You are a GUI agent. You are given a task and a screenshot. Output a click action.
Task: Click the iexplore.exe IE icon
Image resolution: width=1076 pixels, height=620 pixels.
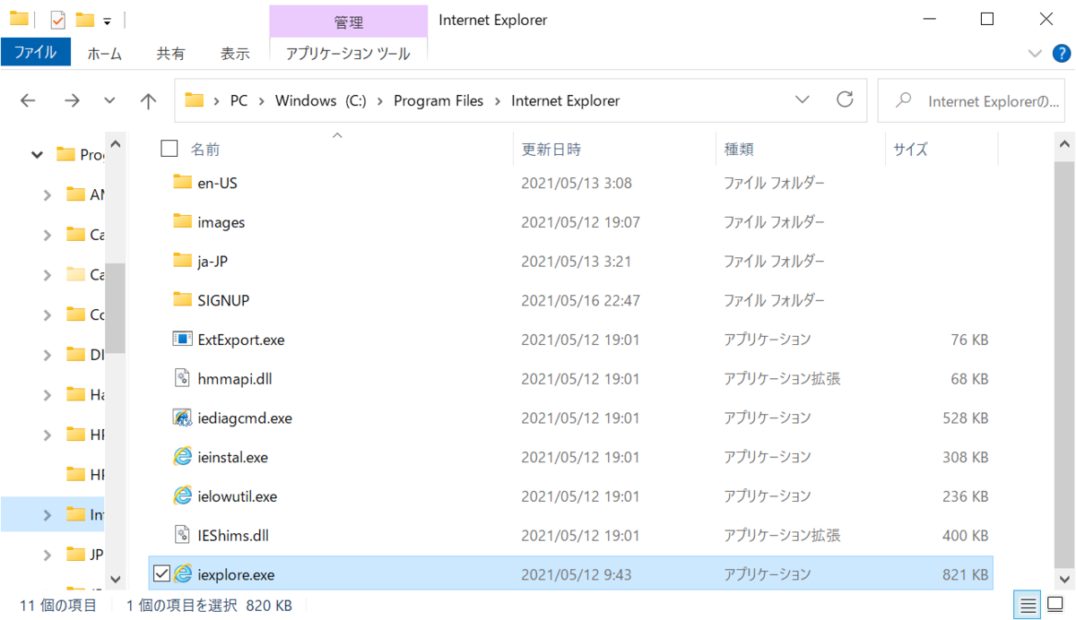click(182, 573)
